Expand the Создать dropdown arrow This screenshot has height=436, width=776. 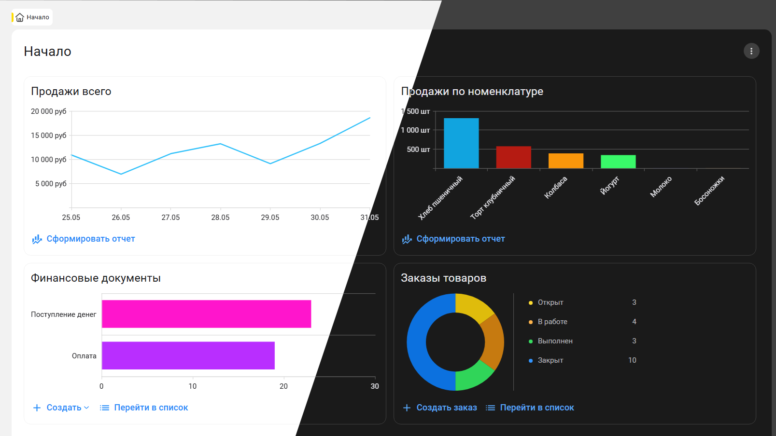[87, 408]
